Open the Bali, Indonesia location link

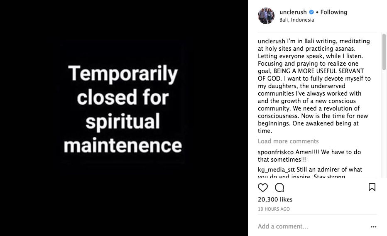point(296,20)
